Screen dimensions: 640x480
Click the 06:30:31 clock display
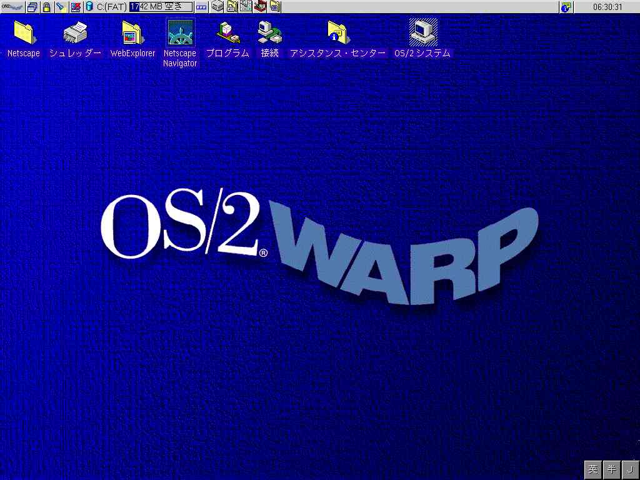coord(606,7)
